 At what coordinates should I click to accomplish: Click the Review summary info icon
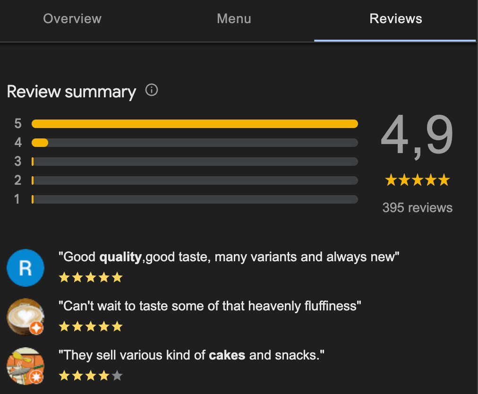pos(152,90)
